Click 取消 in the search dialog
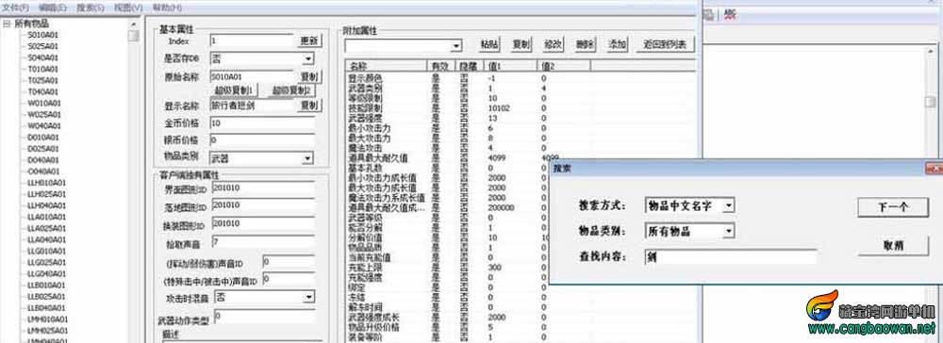 [x=893, y=245]
